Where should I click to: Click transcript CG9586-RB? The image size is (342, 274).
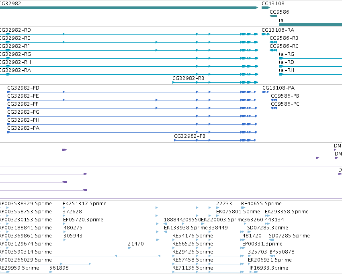click(x=284, y=38)
